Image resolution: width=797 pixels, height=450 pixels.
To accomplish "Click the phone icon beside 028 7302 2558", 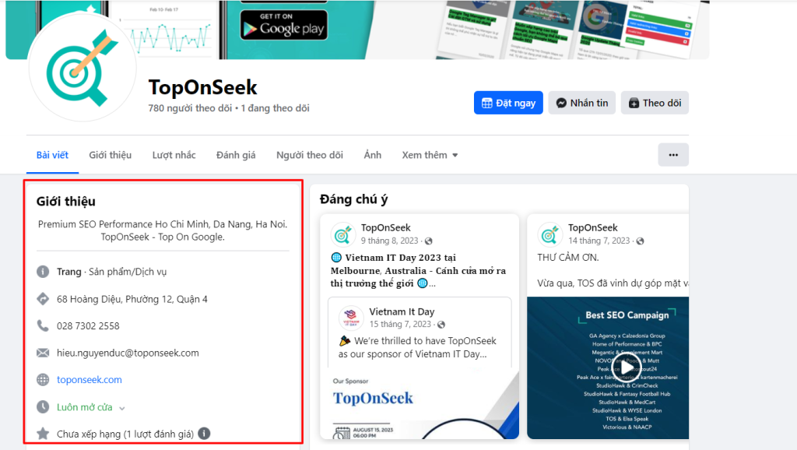I will [43, 325].
